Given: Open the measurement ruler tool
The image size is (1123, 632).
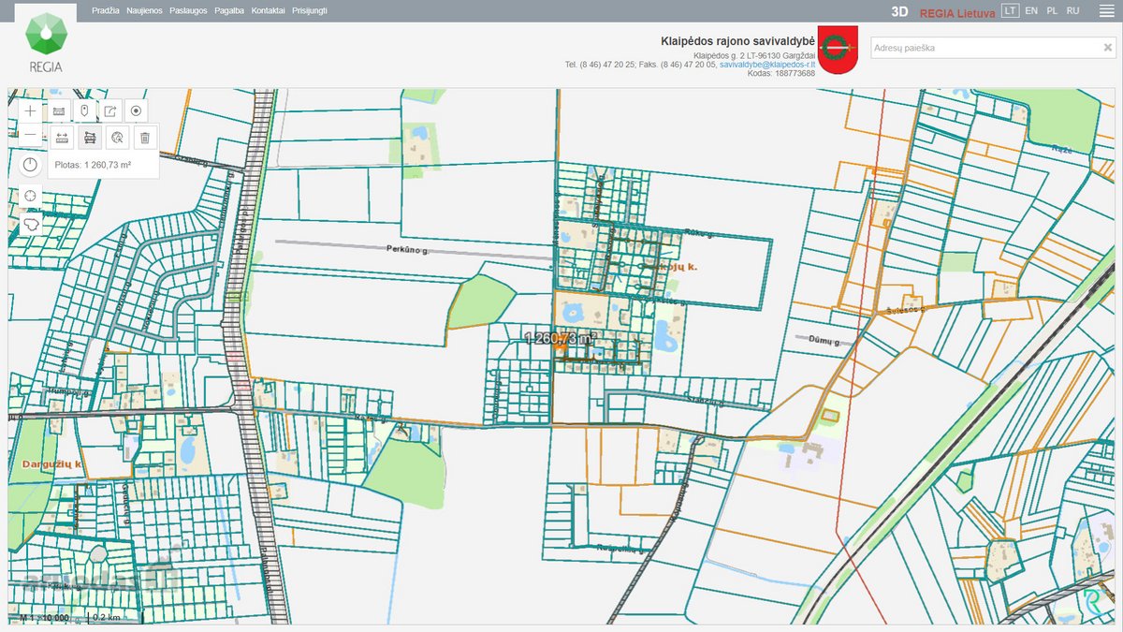Looking at the screenshot, I should 59,110.
